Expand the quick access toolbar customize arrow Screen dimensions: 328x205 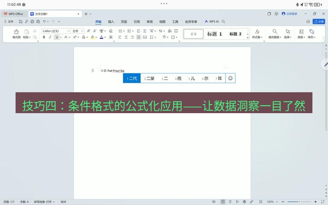pyautogui.click(x=59, y=21)
